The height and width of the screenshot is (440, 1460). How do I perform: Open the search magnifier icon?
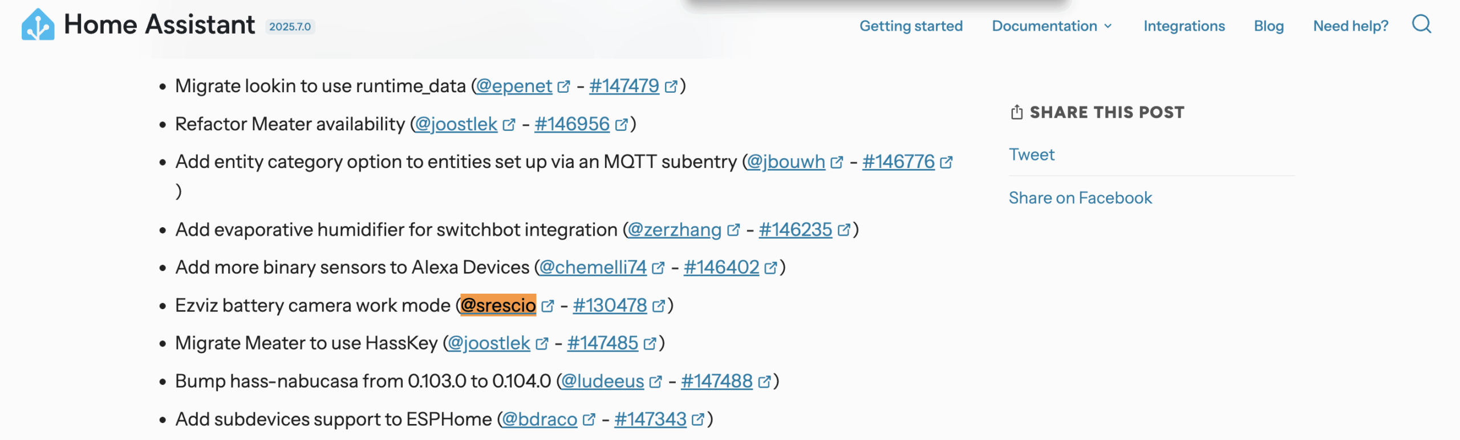coord(1421,24)
